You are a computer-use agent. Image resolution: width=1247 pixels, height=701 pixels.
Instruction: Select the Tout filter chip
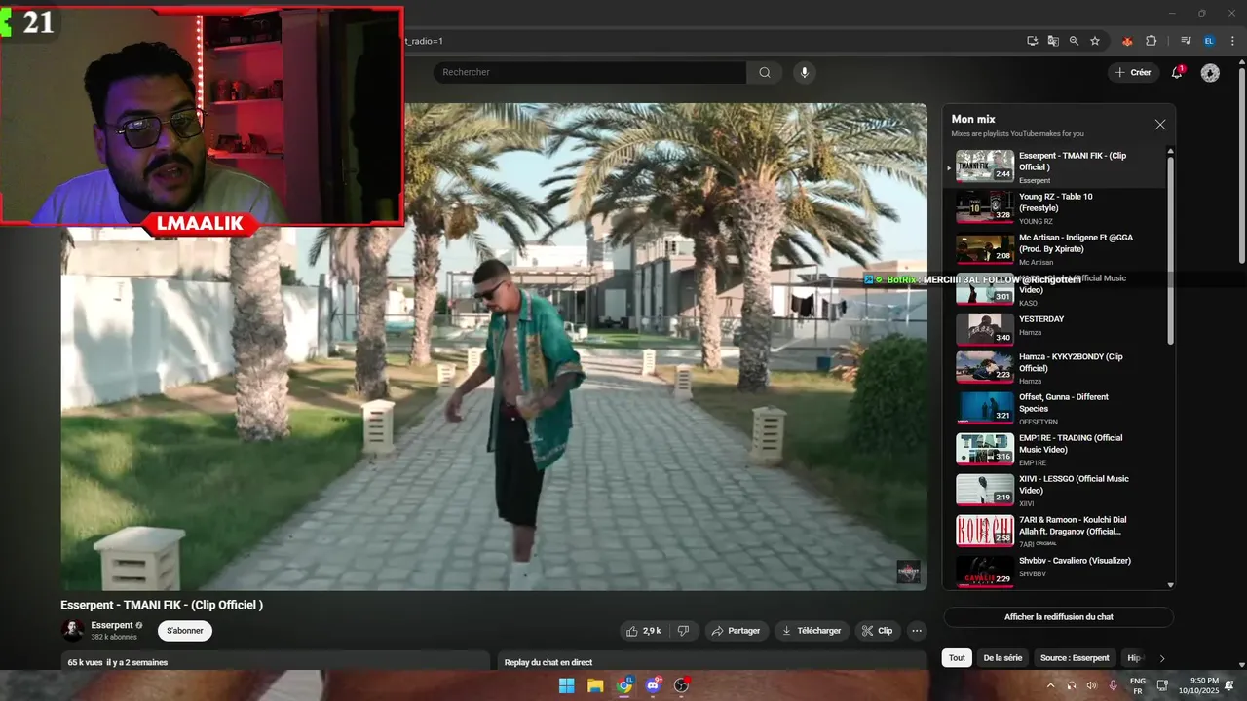click(957, 658)
